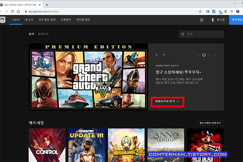Click the search magnifier icon

click(x=183, y=34)
